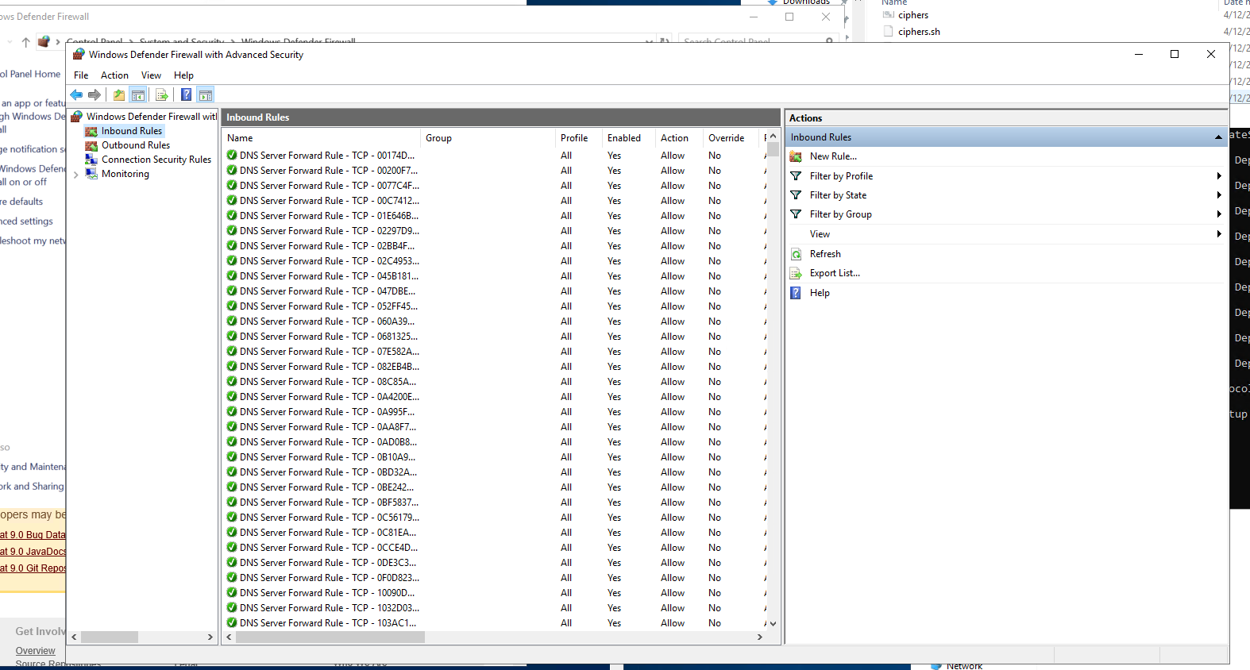Screen dimensions: 1250x670
Task: Select rule DNS Server Forward Rule - TCP - 0BF5837
Action: 329,502
